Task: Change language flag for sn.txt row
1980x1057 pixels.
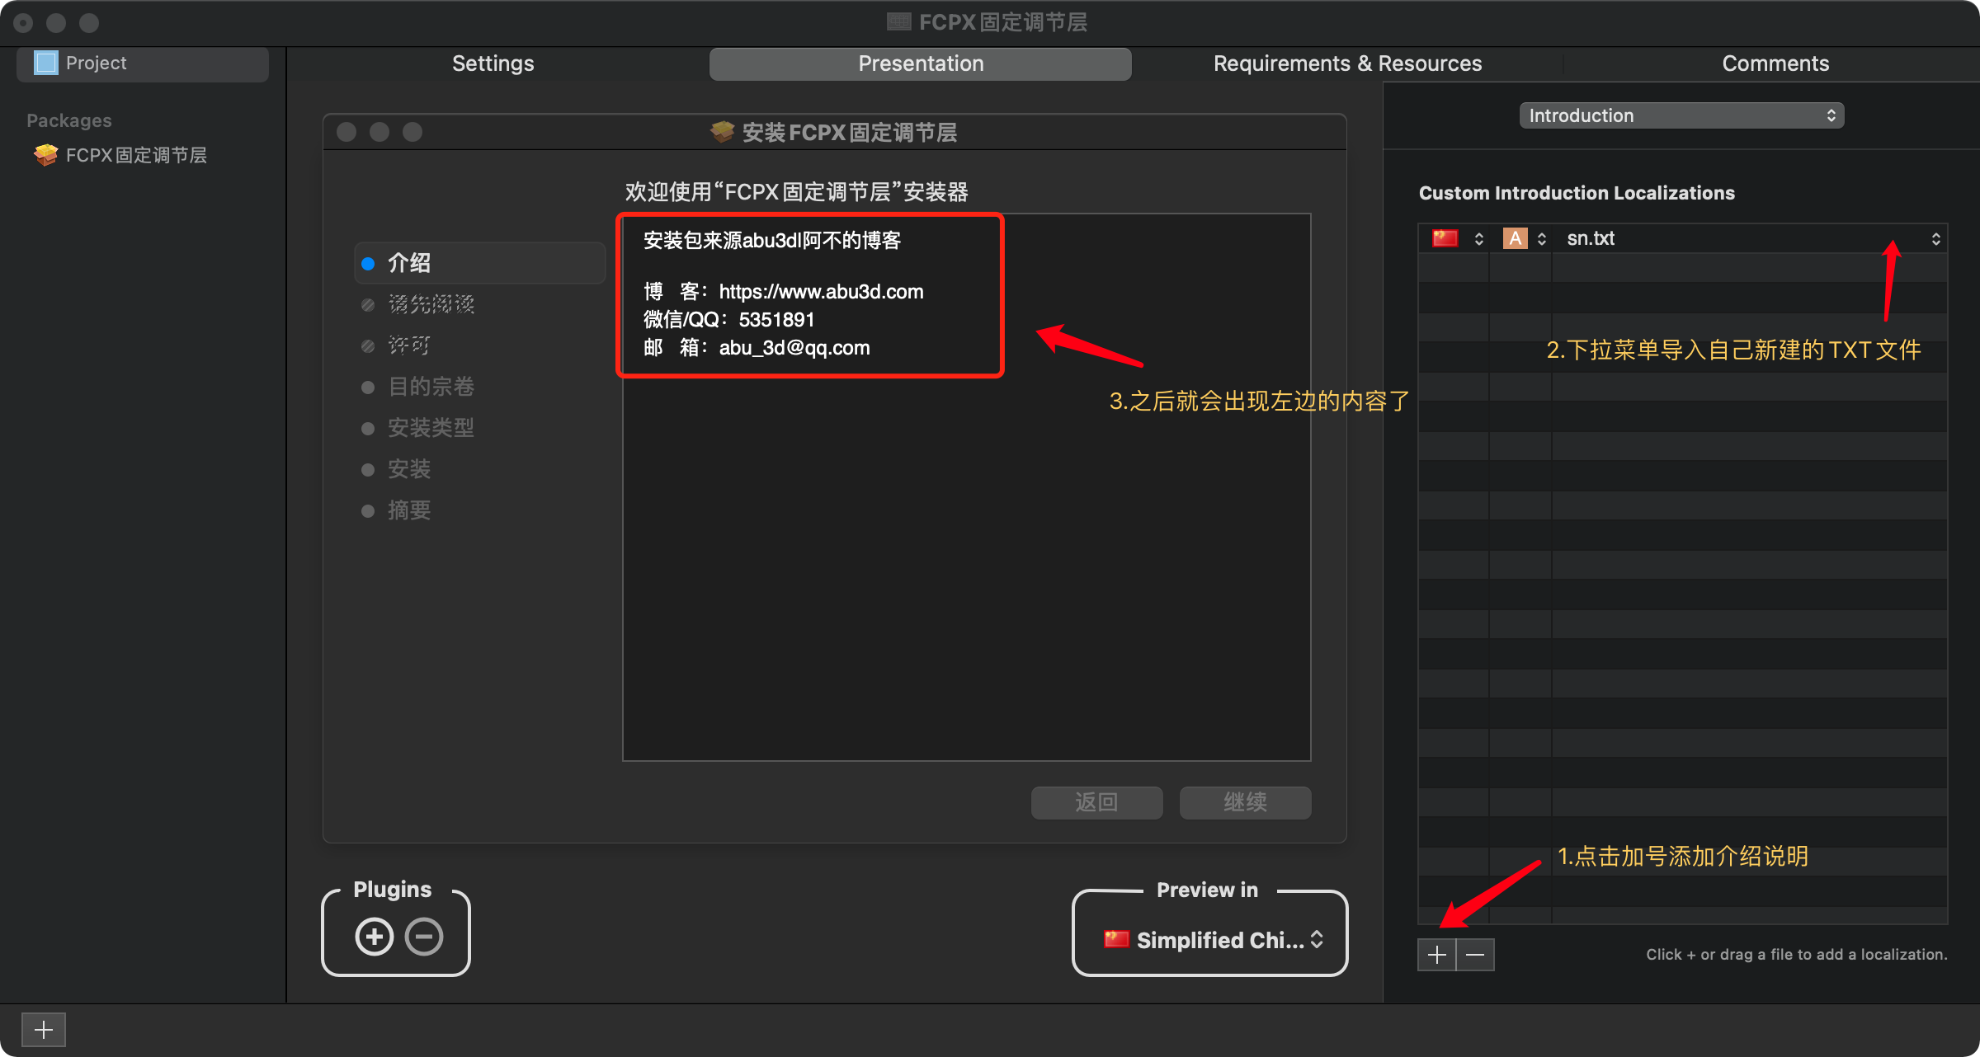Action: pos(1459,238)
